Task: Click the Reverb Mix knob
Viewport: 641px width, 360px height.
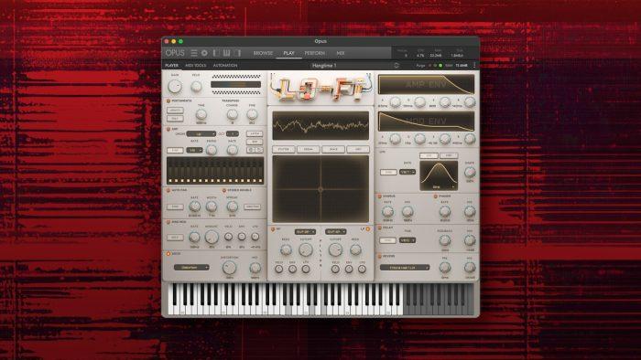Action: (470, 268)
